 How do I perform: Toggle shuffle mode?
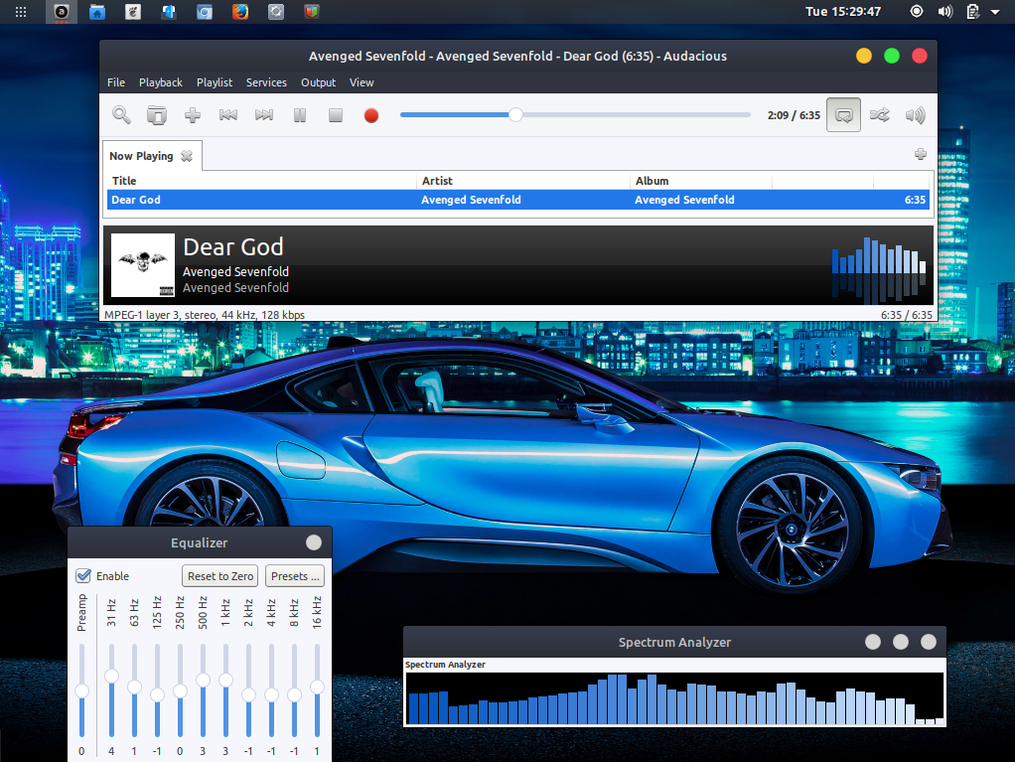(879, 115)
